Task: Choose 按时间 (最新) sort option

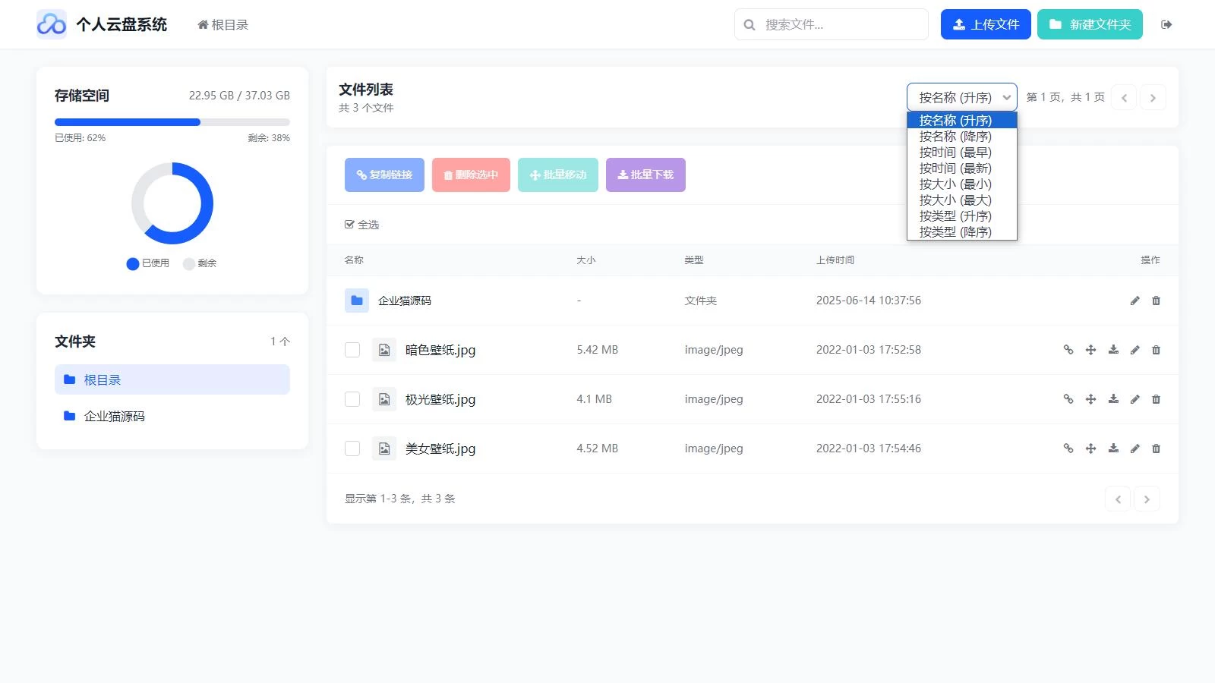Action: 955,168
